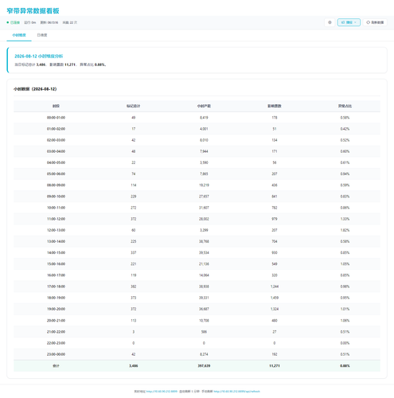Select the 17:00-18:00 time slot cell
This screenshot has width=394, height=398.
tap(56, 287)
